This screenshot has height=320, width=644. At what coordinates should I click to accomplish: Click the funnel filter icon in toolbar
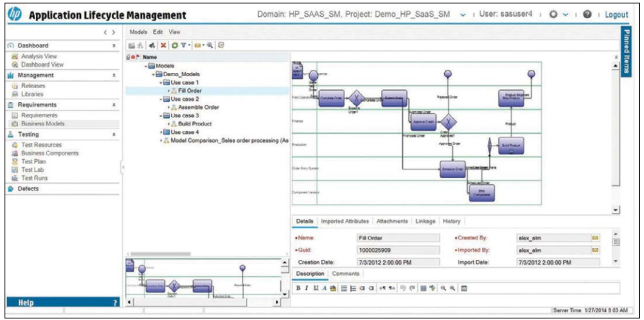coord(182,45)
